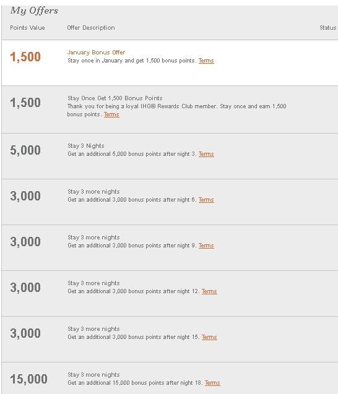Select the offer row mentioning night 18
This screenshot has height=394, width=338.
point(170,378)
